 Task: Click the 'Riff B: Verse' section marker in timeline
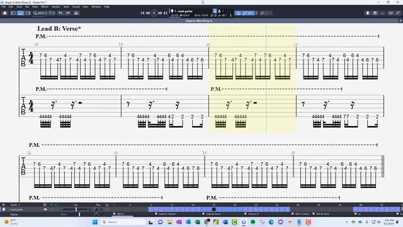322,214
